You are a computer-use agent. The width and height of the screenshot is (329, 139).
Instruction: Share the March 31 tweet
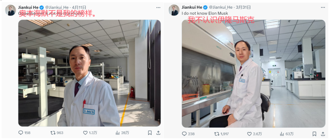pos(323,134)
